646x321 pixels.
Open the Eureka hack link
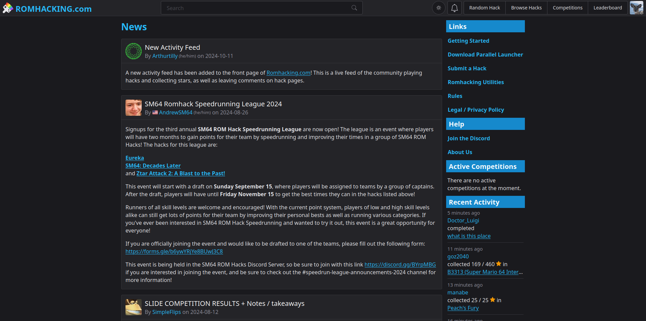(135, 158)
